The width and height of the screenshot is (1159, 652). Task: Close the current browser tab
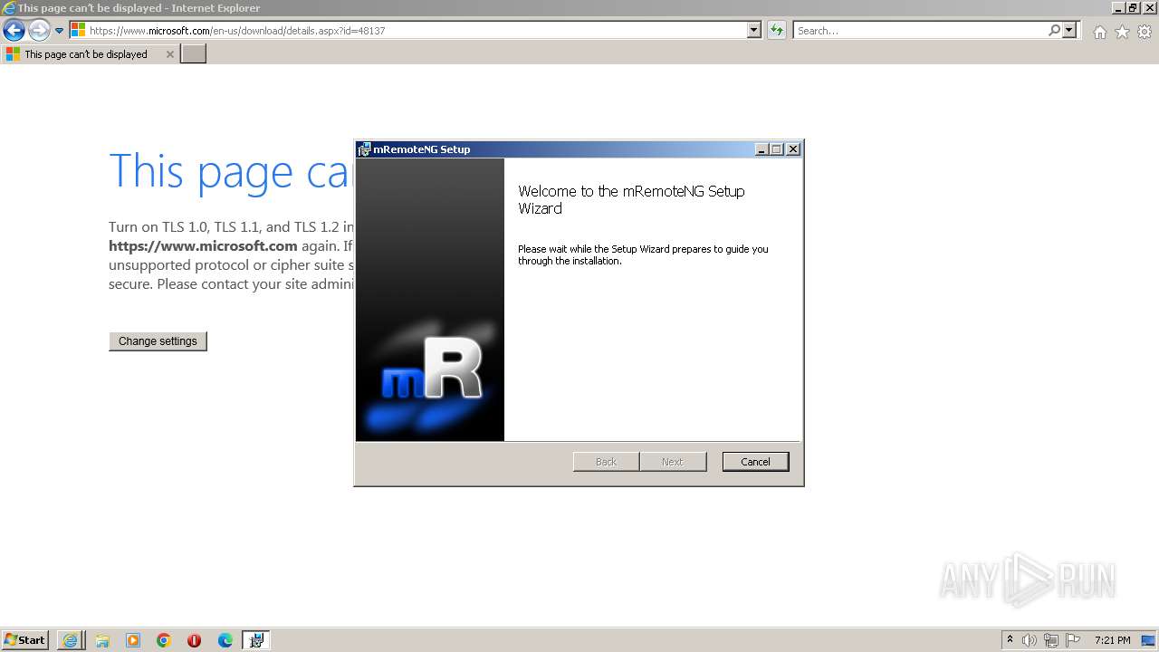(x=169, y=54)
